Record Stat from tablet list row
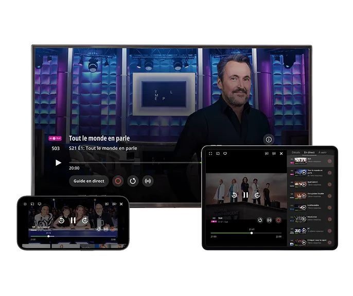This screenshot has height=296, width=353. click(329, 161)
